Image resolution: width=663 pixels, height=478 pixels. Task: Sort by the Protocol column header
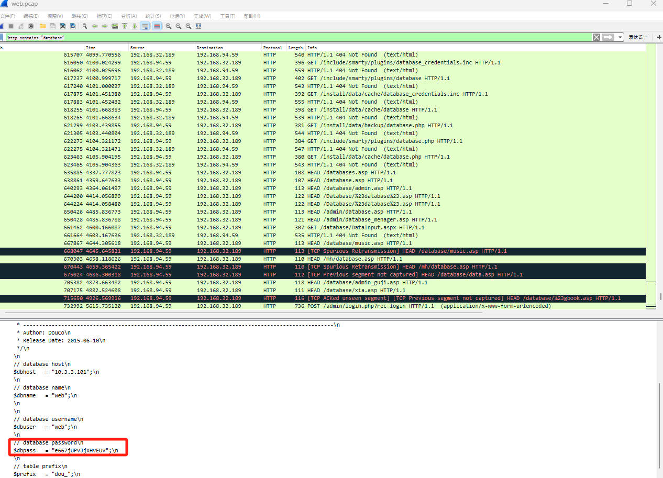click(274, 48)
